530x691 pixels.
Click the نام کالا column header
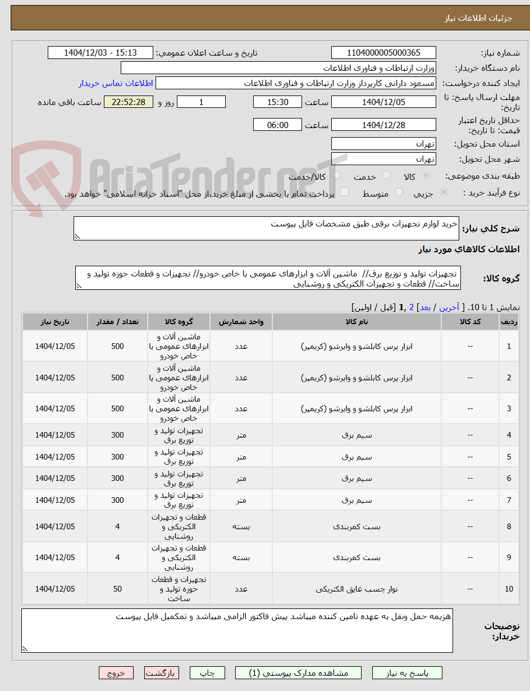point(357,321)
